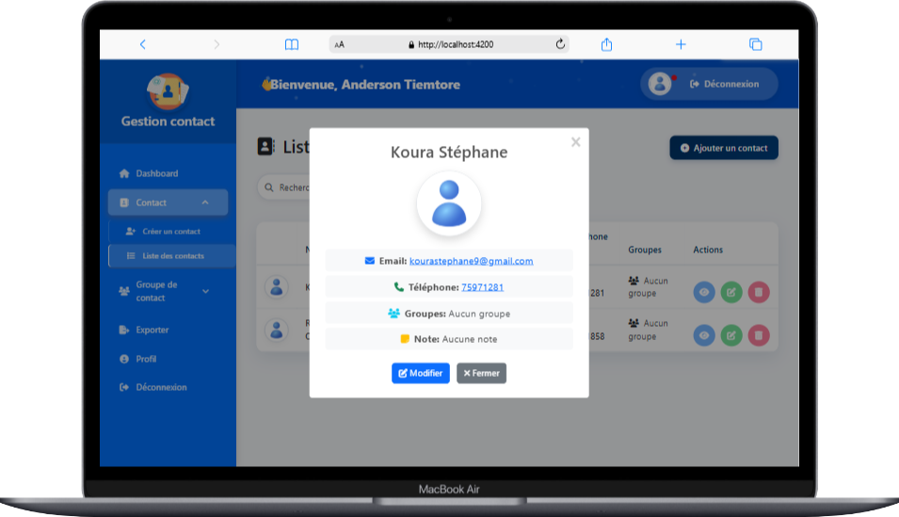Screen dimensions: 899x517
Task: Open Créer un contact submenu item
Action: tap(171, 231)
